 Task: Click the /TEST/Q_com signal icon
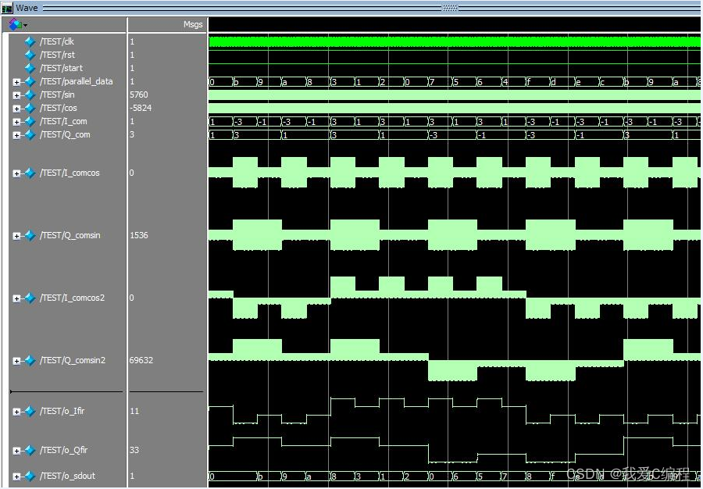coord(30,135)
